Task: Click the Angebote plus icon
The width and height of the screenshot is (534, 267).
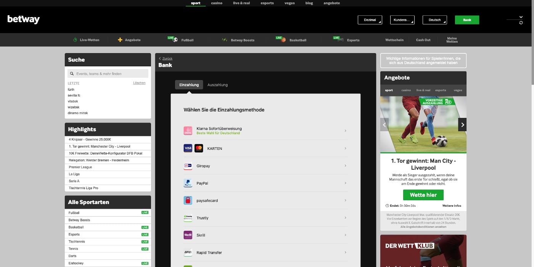Action: pos(120,40)
